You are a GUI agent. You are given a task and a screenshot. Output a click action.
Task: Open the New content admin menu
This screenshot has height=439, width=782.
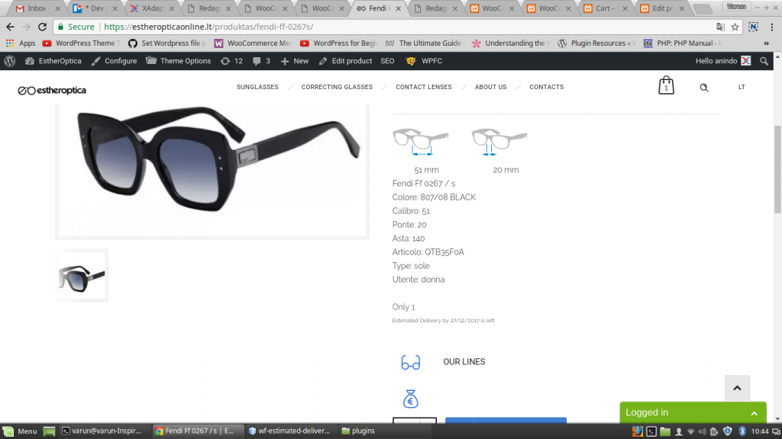click(x=295, y=61)
